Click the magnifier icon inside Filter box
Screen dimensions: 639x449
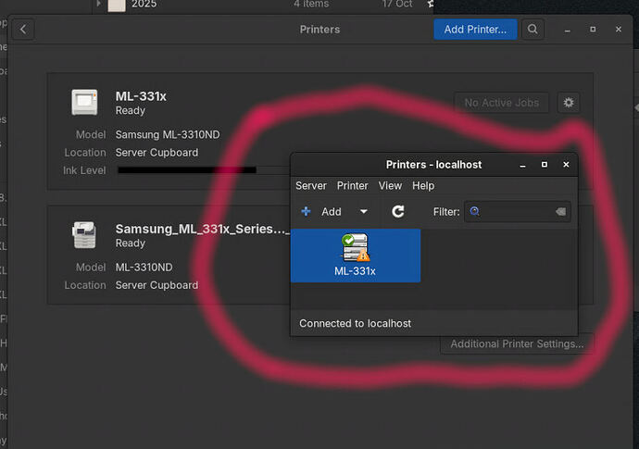coord(475,212)
